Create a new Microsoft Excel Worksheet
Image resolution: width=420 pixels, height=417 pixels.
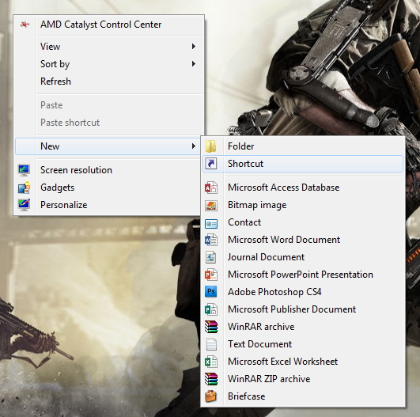click(303, 362)
